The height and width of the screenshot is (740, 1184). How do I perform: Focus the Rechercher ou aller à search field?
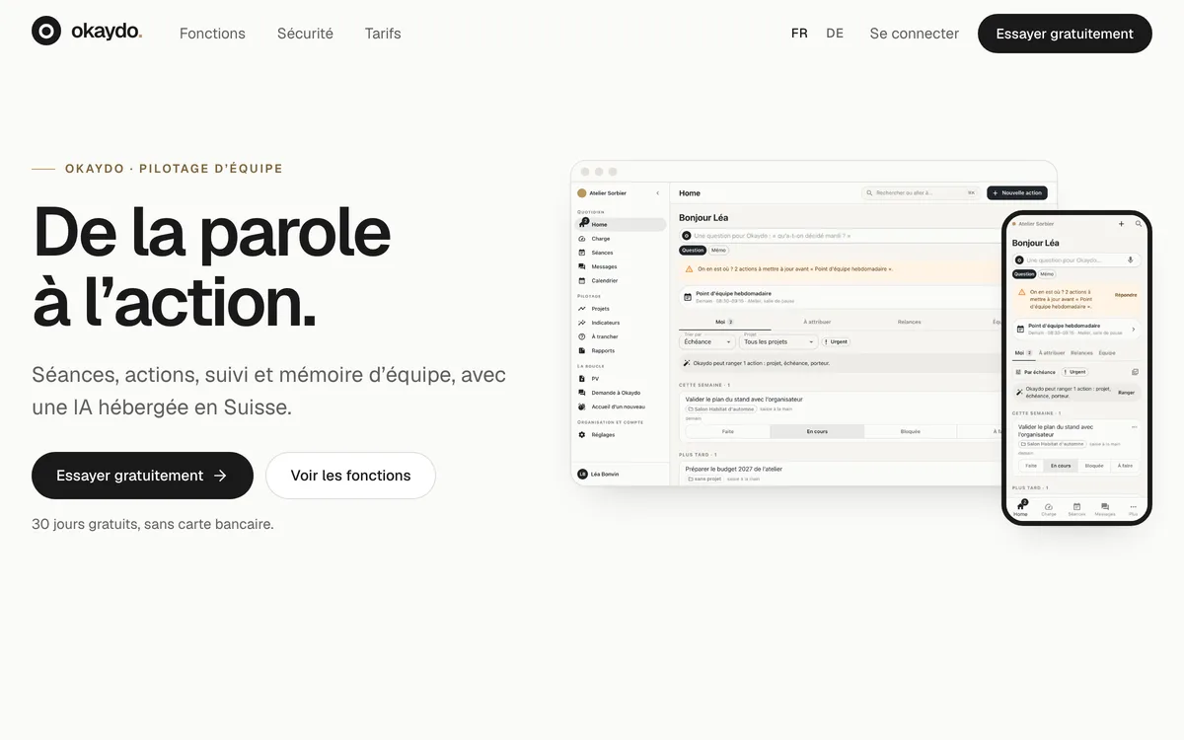[920, 193]
